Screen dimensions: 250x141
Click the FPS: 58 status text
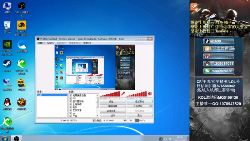point(128,120)
